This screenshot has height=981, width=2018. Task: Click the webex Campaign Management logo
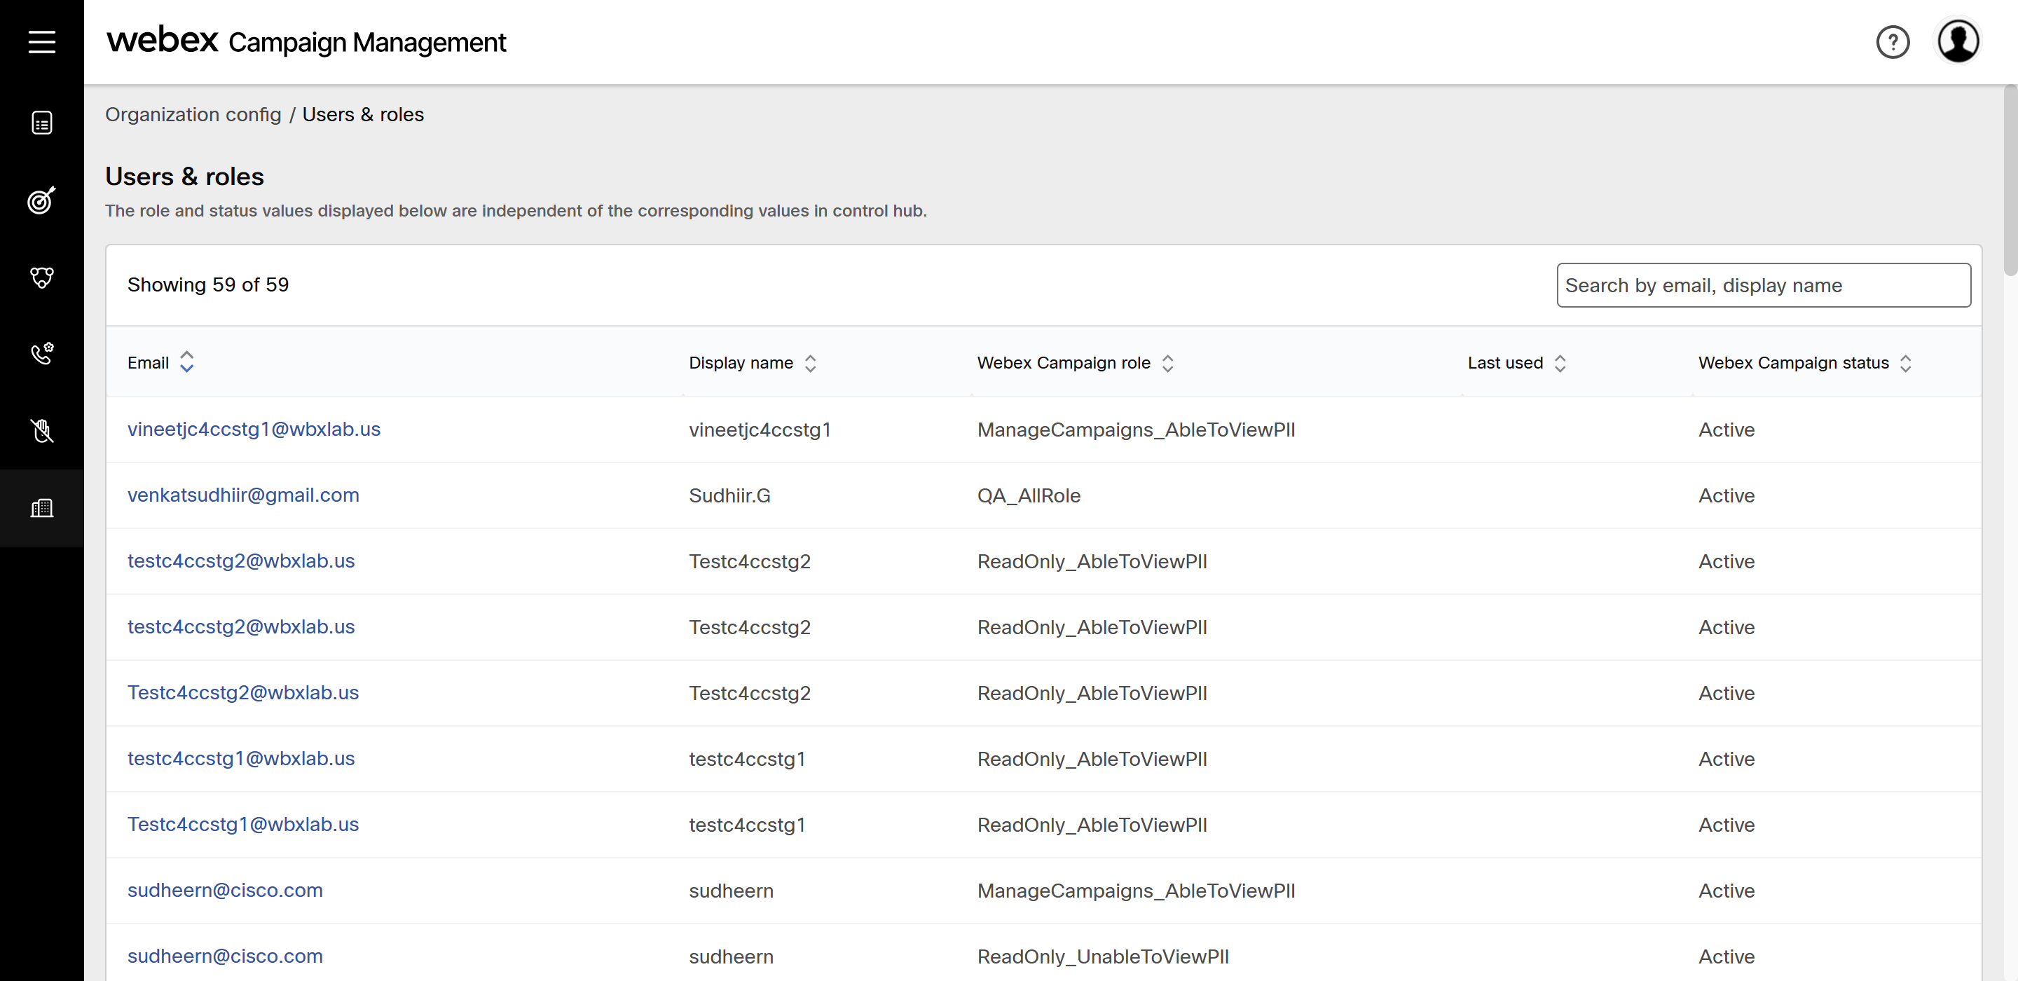306,41
